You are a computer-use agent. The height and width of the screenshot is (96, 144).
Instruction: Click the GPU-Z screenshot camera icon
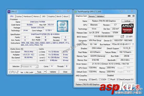click(x=129, y=16)
